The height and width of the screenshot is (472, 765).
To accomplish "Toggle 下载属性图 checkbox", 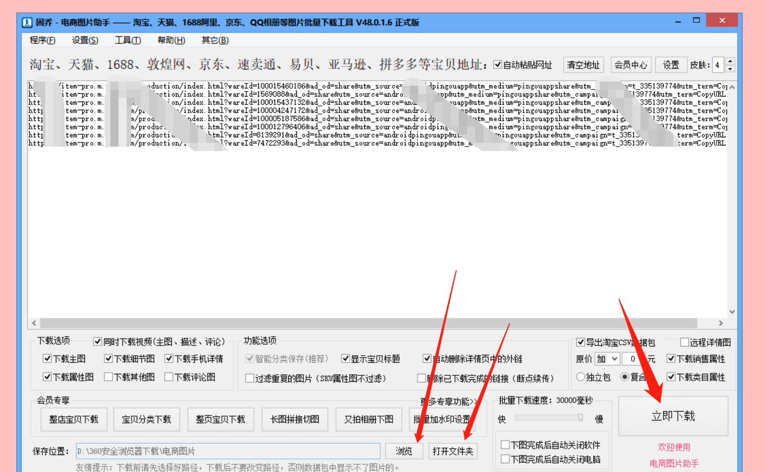I will [x=47, y=377].
